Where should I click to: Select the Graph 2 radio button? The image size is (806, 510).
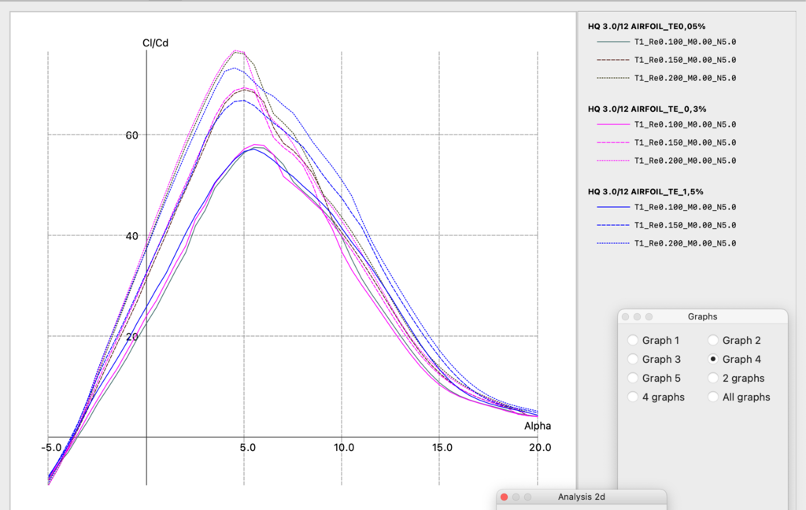[713, 341]
